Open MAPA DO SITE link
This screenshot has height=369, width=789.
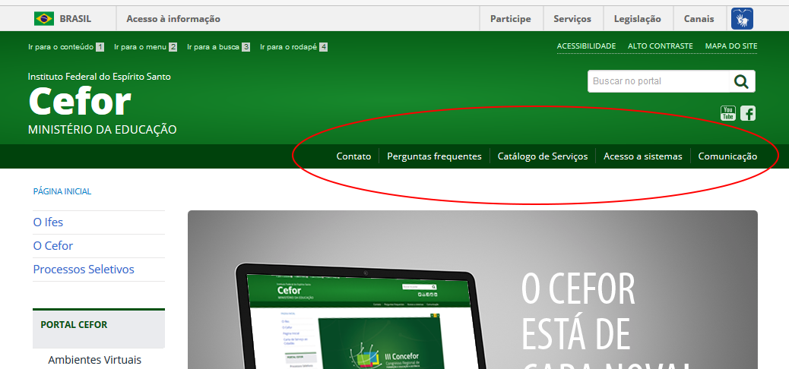tap(731, 46)
